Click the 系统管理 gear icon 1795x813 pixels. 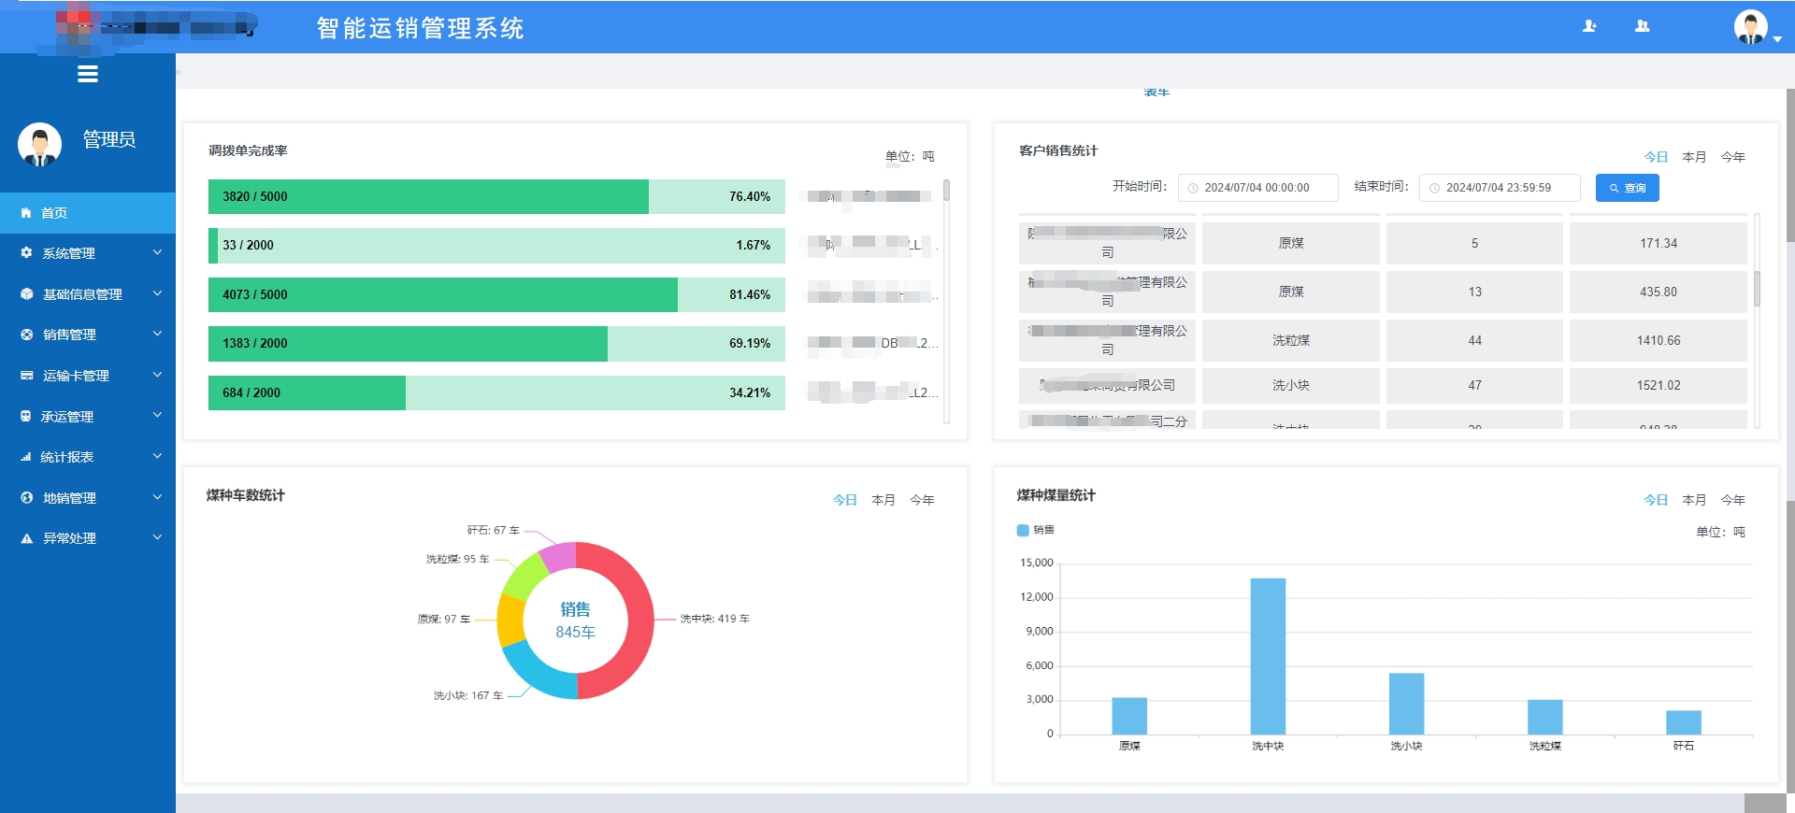tap(26, 253)
